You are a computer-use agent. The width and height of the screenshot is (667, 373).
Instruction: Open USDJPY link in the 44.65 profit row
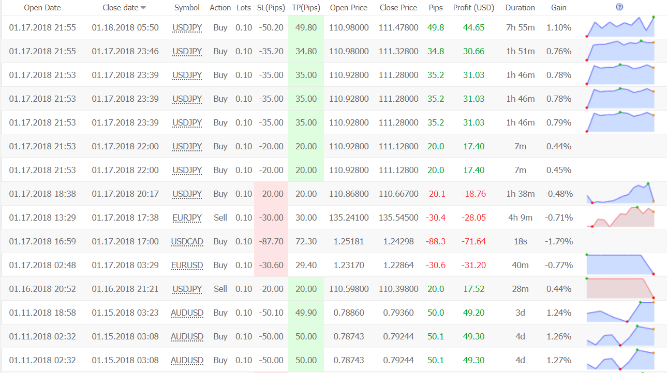[x=187, y=28]
